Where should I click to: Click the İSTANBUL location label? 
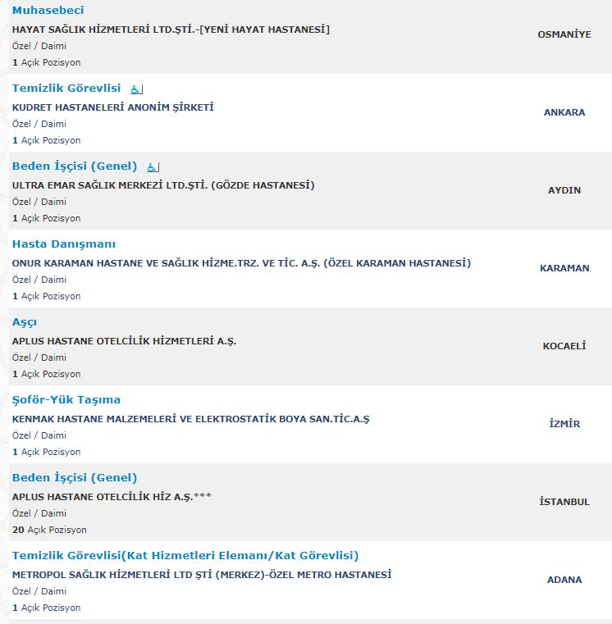(564, 502)
